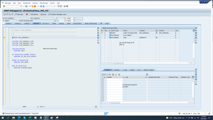The width and height of the screenshot is (213, 120).
Task: Click the save icon in Variables toolbar
Action: pos(147,74)
